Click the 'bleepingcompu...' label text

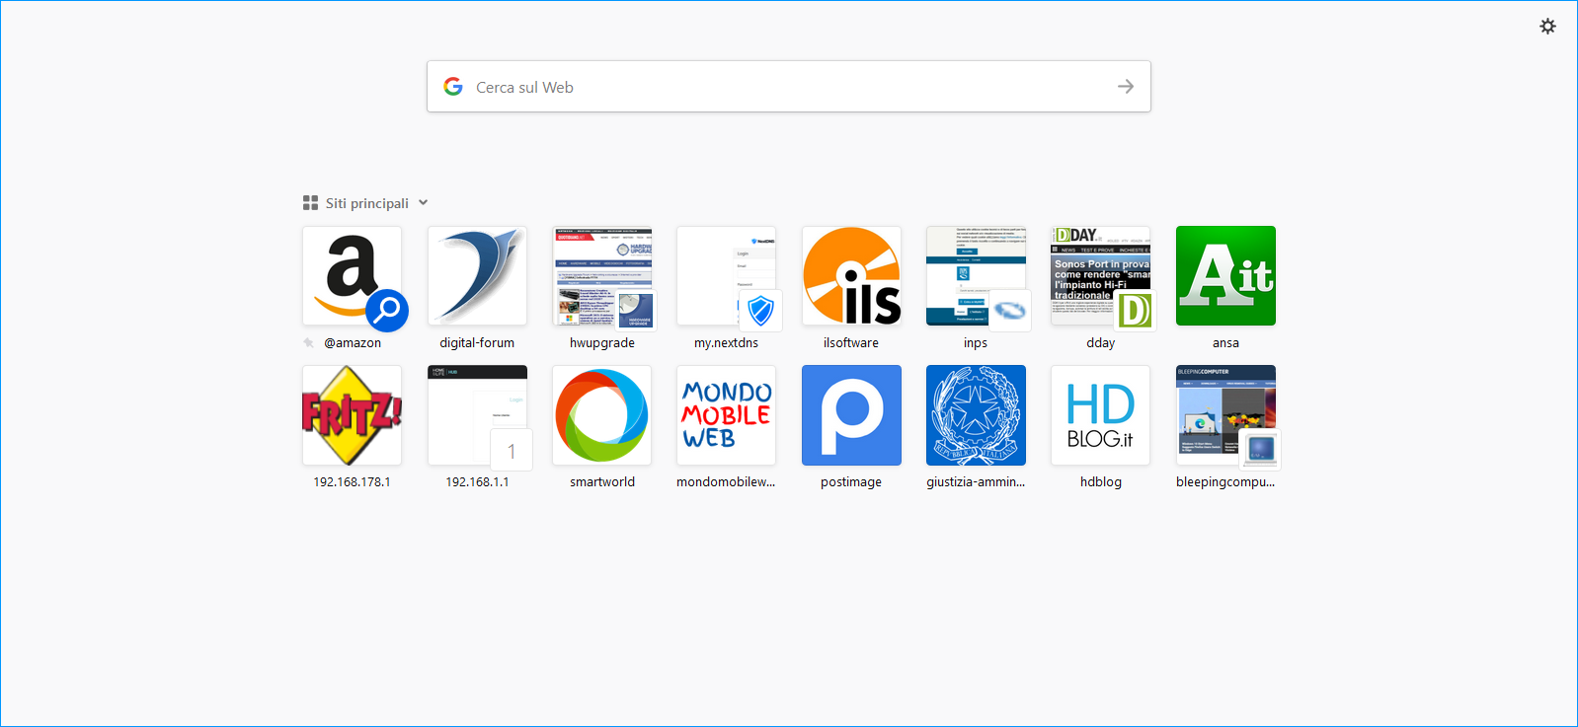(1225, 481)
